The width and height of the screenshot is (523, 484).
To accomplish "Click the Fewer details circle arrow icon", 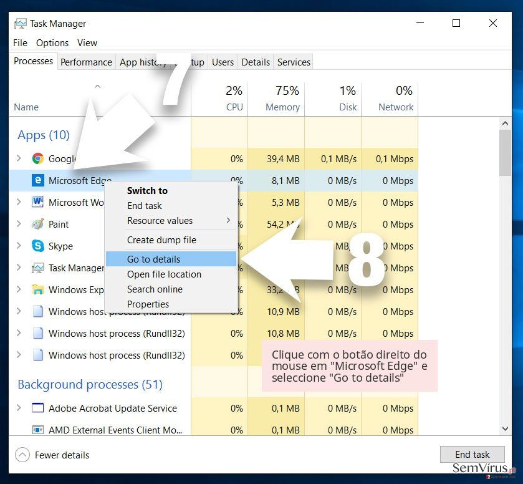I will 22,455.
